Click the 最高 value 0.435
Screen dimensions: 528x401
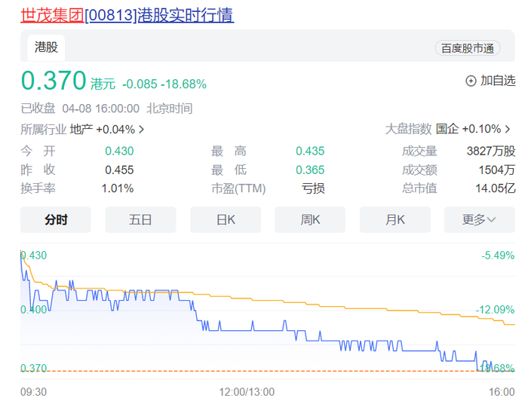tap(310, 151)
